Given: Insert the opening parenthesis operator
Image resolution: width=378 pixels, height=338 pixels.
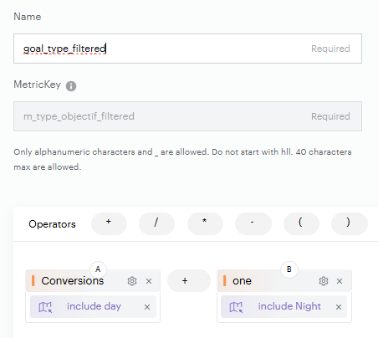Looking at the screenshot, I should [x=301, y=223].
